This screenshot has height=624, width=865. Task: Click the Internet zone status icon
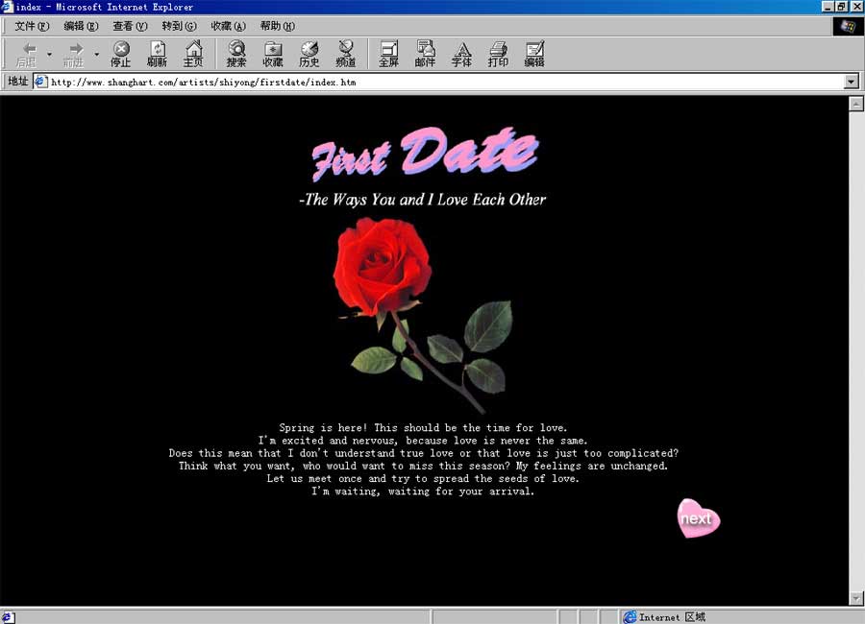(630, 617)
